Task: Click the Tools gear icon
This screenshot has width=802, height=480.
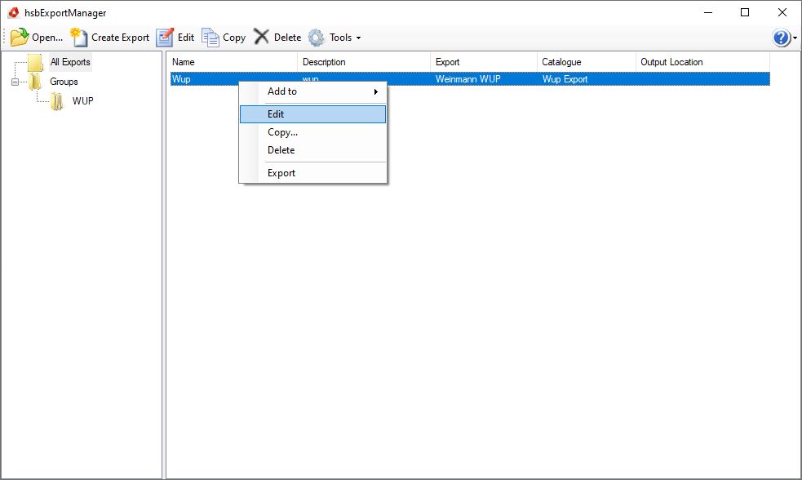Action: 316,38
